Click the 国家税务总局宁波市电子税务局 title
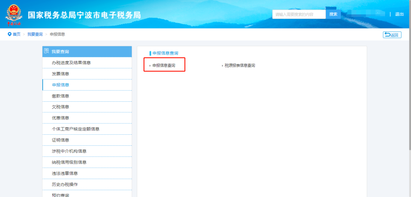411x197 pixels. click(84, 15)
